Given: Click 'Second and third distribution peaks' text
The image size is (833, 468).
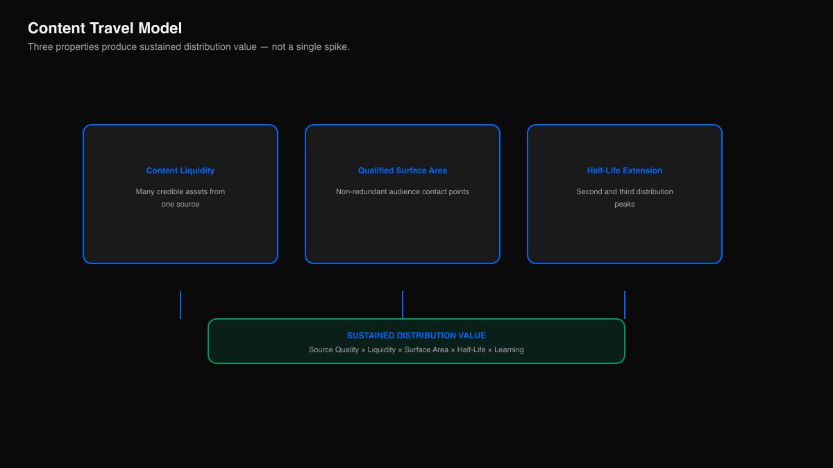Looking at the screenshot, I should (x=625, y=198).
